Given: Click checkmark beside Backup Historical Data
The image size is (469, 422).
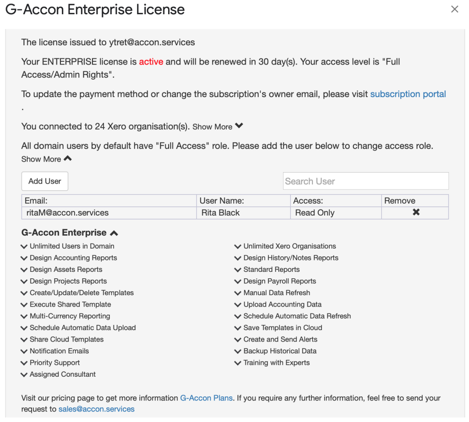Looking at the screenshot, I should (238, 352).
